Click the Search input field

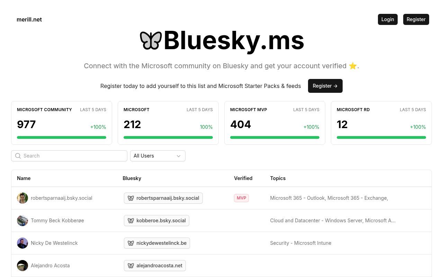pyautogui.click(x=69, y=156)
